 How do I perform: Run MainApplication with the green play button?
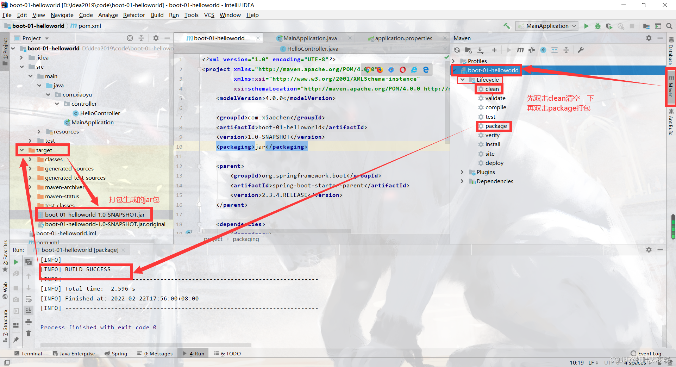[x=586, y=26]
